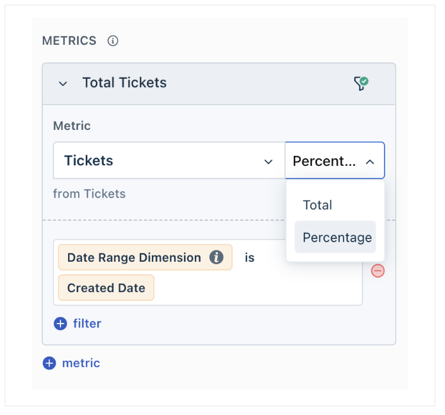This screenshot has height=415, width=445.
Task: Click the blue plus icon beside filter
Action: click(61, 324)
